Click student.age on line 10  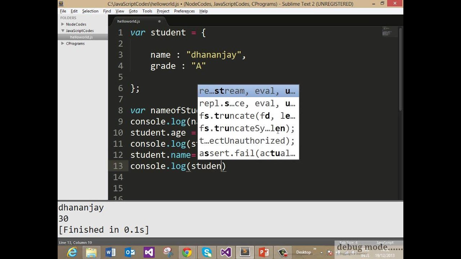[158, 133]
